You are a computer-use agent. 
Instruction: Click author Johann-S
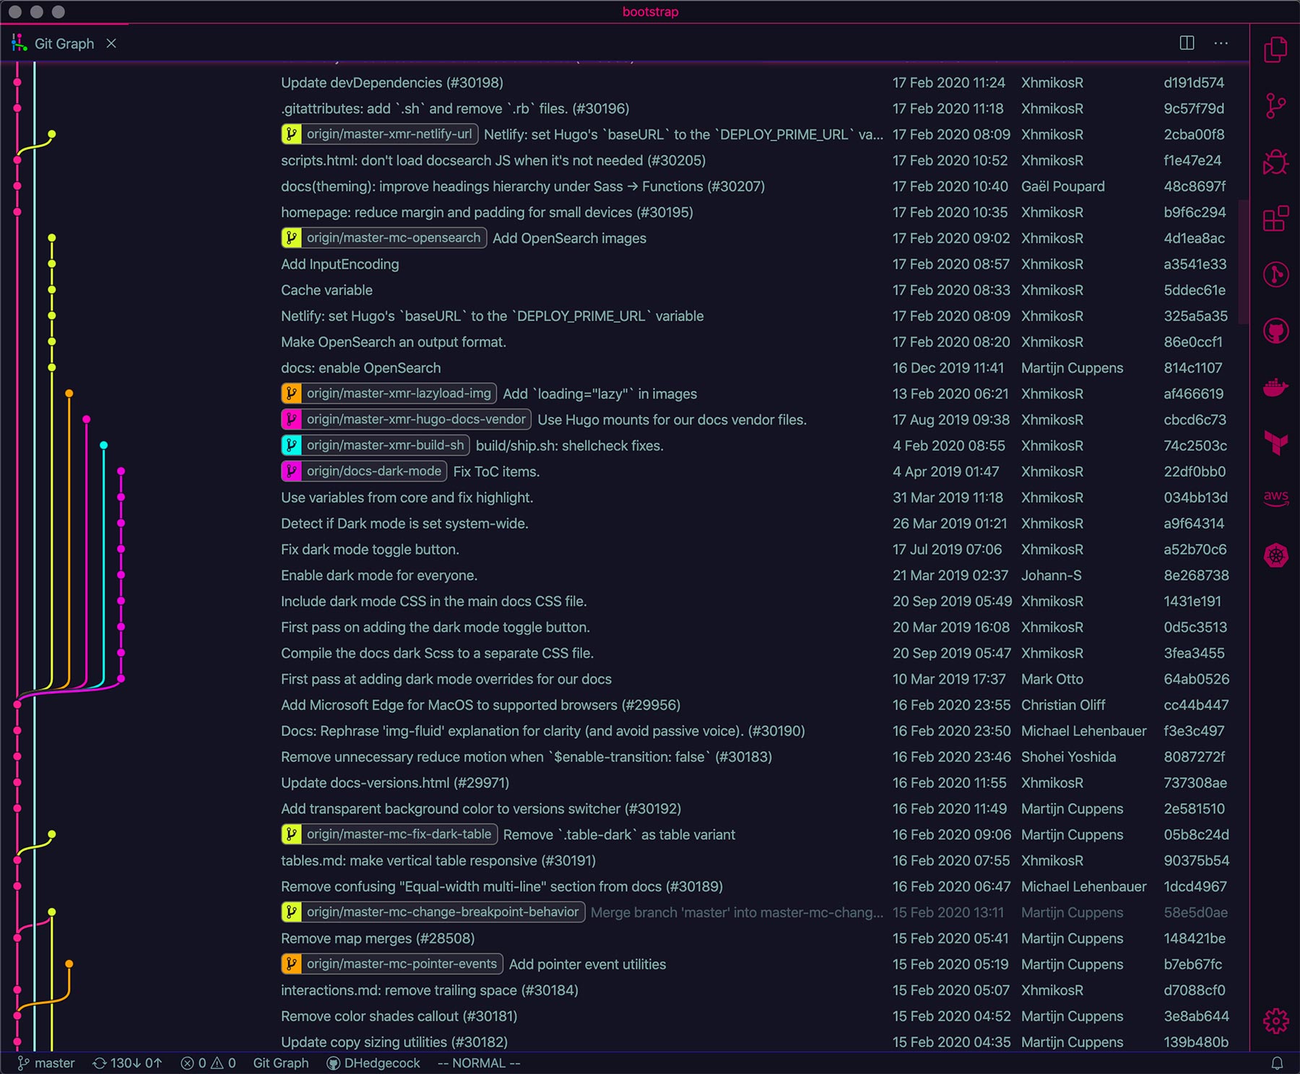1051,576
